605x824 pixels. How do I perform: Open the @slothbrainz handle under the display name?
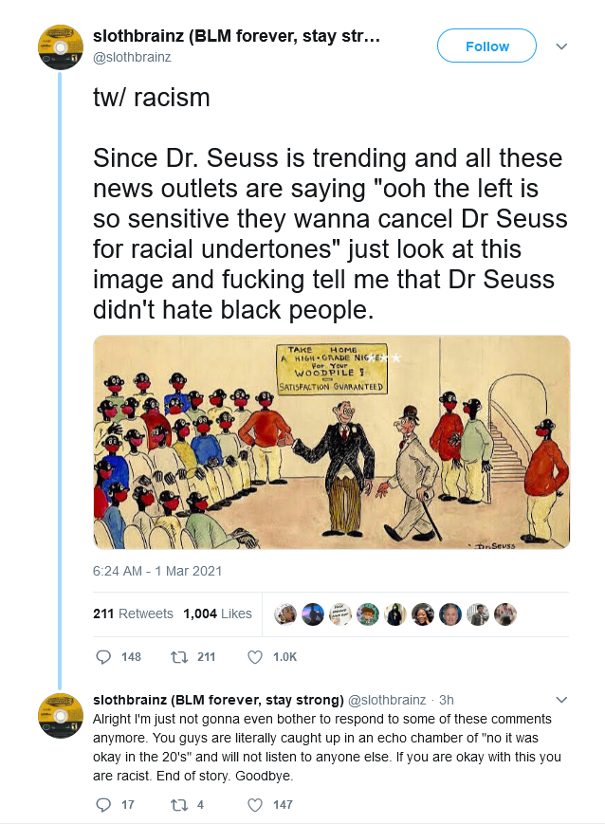pyautogui.click(x=132, y=57)
